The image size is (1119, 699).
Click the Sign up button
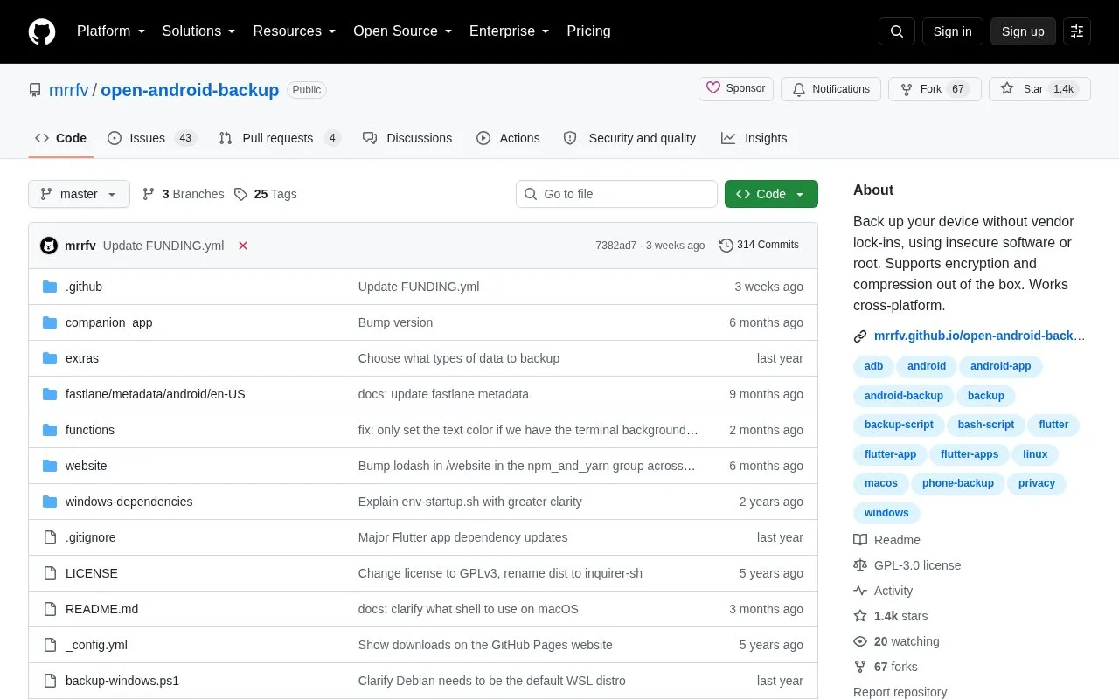pos(1023,31)
